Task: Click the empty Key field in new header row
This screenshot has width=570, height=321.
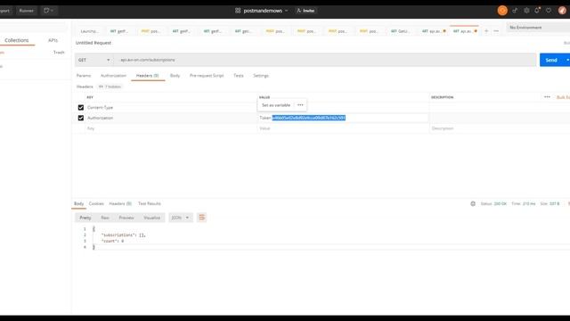Action: point(171,128)
